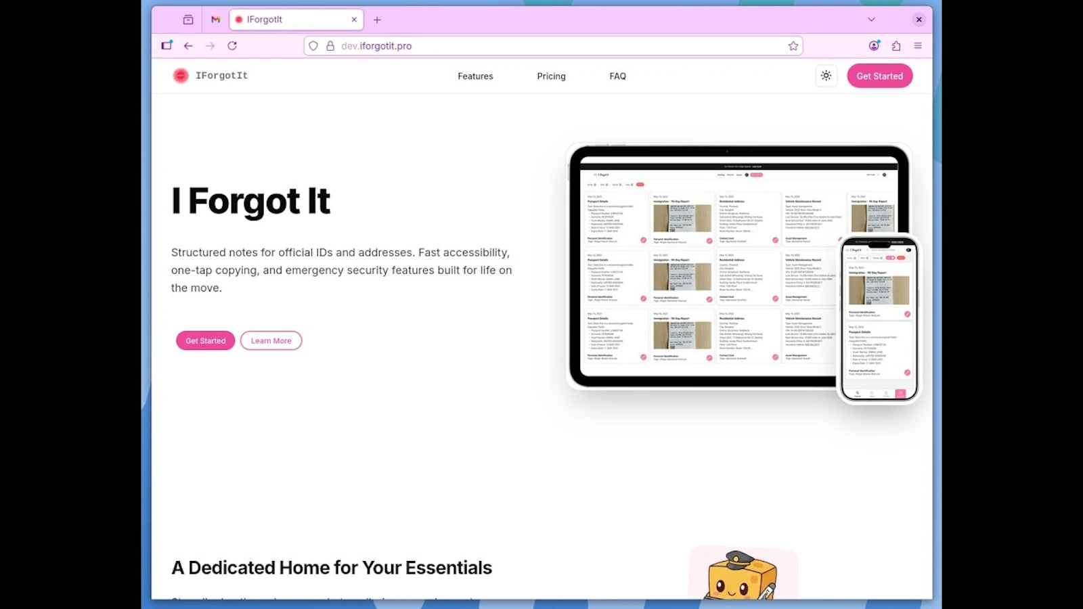The image size is (1083, 609).
Task: Focus the dev.iforgotit.pro address bar
Action: [x=553, y=46]
